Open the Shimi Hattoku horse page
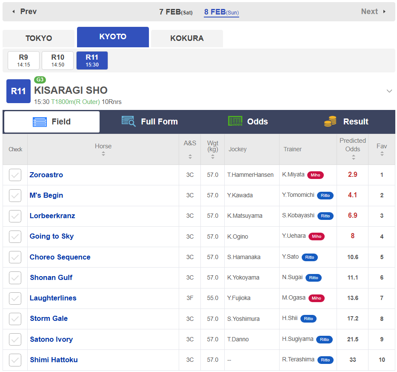Screen dimensions: 397x372 pyautogui.click(x=54, y=360)
